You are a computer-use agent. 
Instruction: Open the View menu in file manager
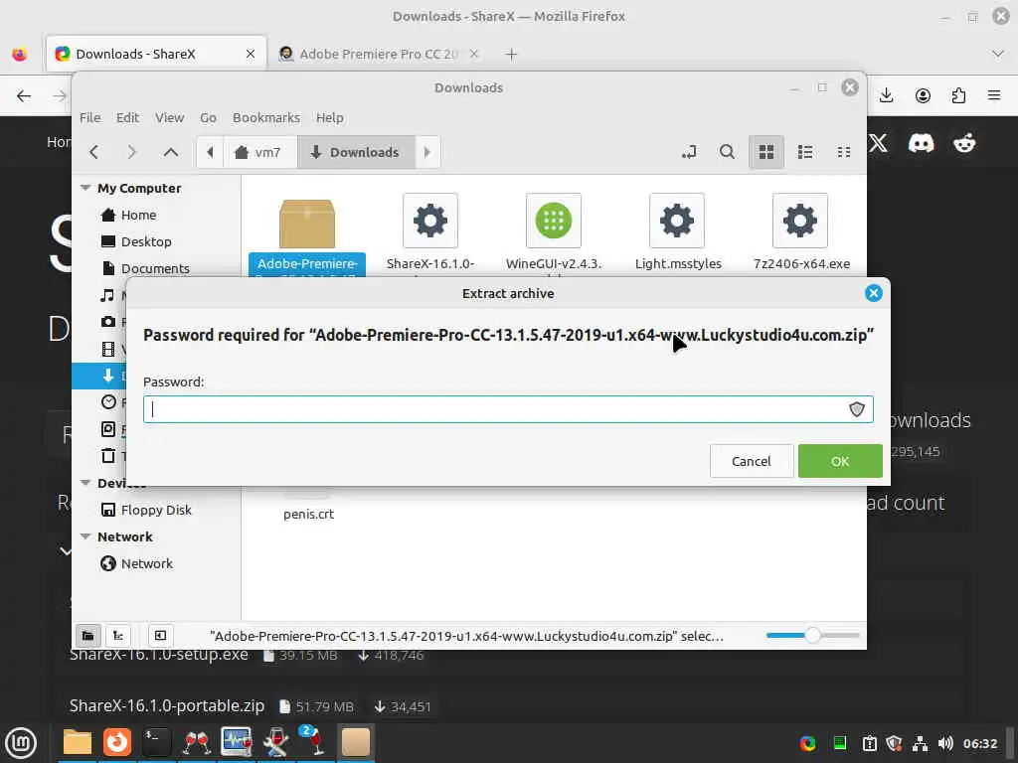169,117
